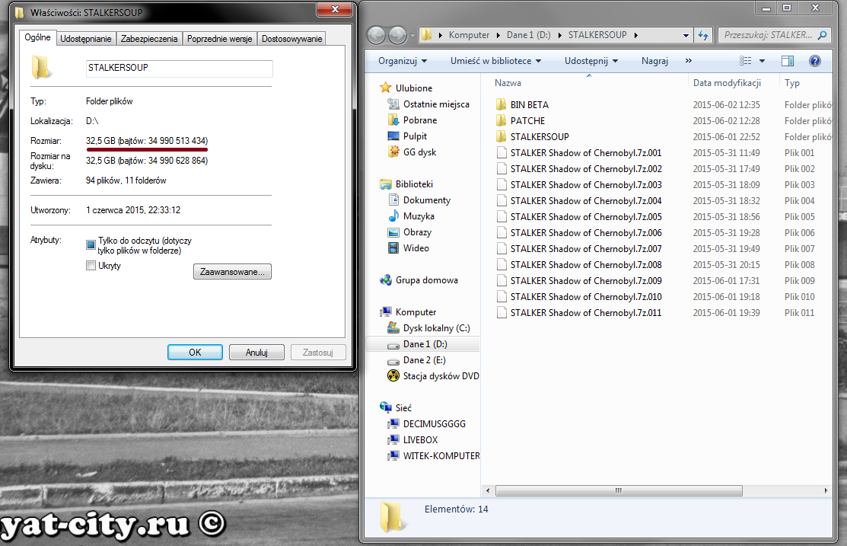847x546 pixels.
Task: Click the Obrazy pictures icon
Action: [393, 232]
